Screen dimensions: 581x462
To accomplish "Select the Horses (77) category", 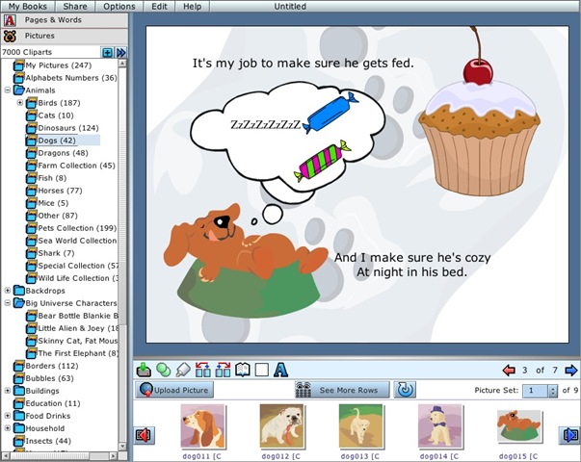I will pyautogui.click(x=60, y=191).
